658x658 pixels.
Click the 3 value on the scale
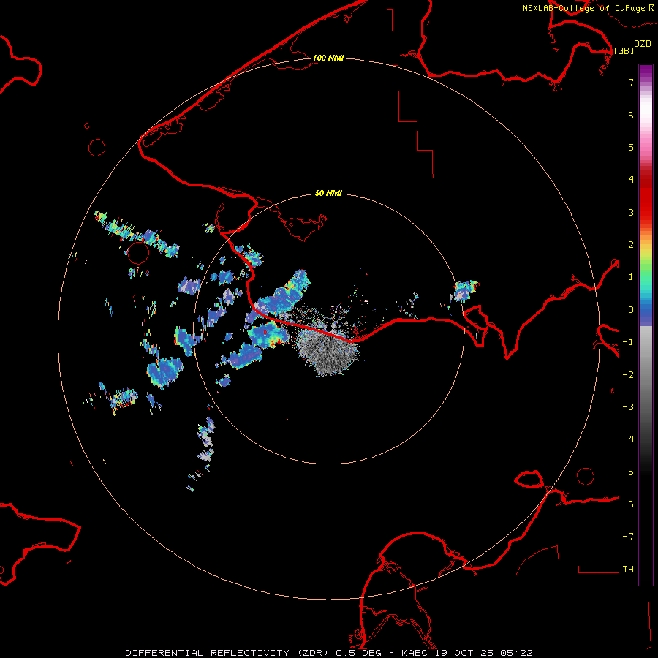[631, 212]
